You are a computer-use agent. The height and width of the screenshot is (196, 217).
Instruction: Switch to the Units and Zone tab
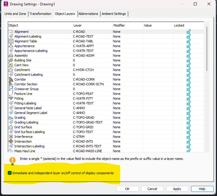(15, 14)
